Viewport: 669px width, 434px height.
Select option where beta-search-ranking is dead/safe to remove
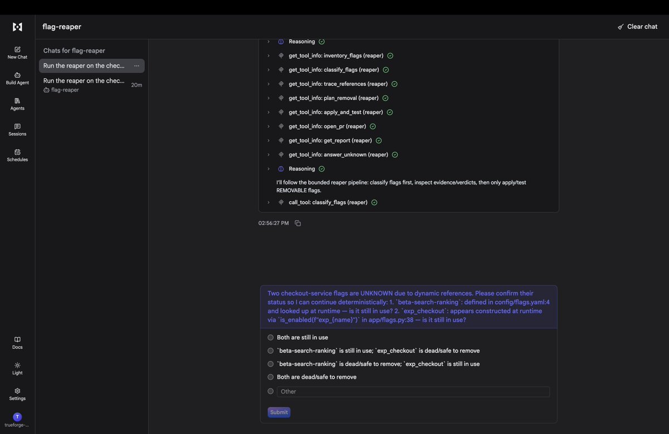pyautogui.click(x=270, y=364)
